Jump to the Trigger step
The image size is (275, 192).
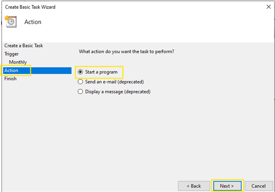(x=12, y=54)
